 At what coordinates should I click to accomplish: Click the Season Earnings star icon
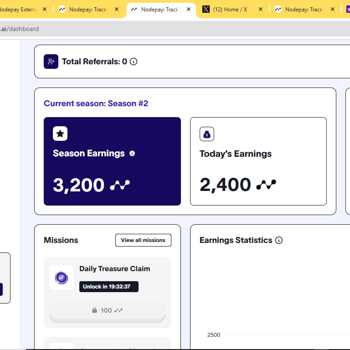click(60, 134)
